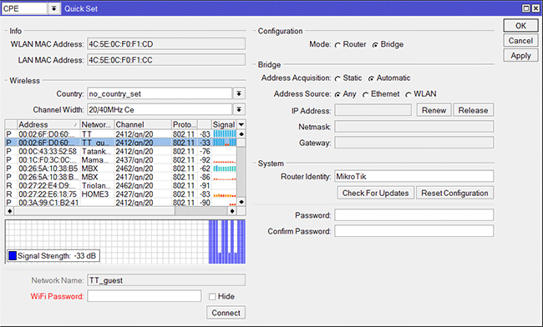Click the Apply button
This screenshot has width=543, height=327.
tap(520, 56)
